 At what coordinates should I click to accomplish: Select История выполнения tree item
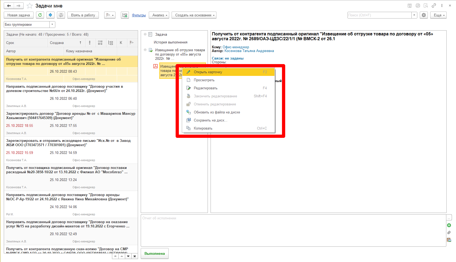(171, 42)
